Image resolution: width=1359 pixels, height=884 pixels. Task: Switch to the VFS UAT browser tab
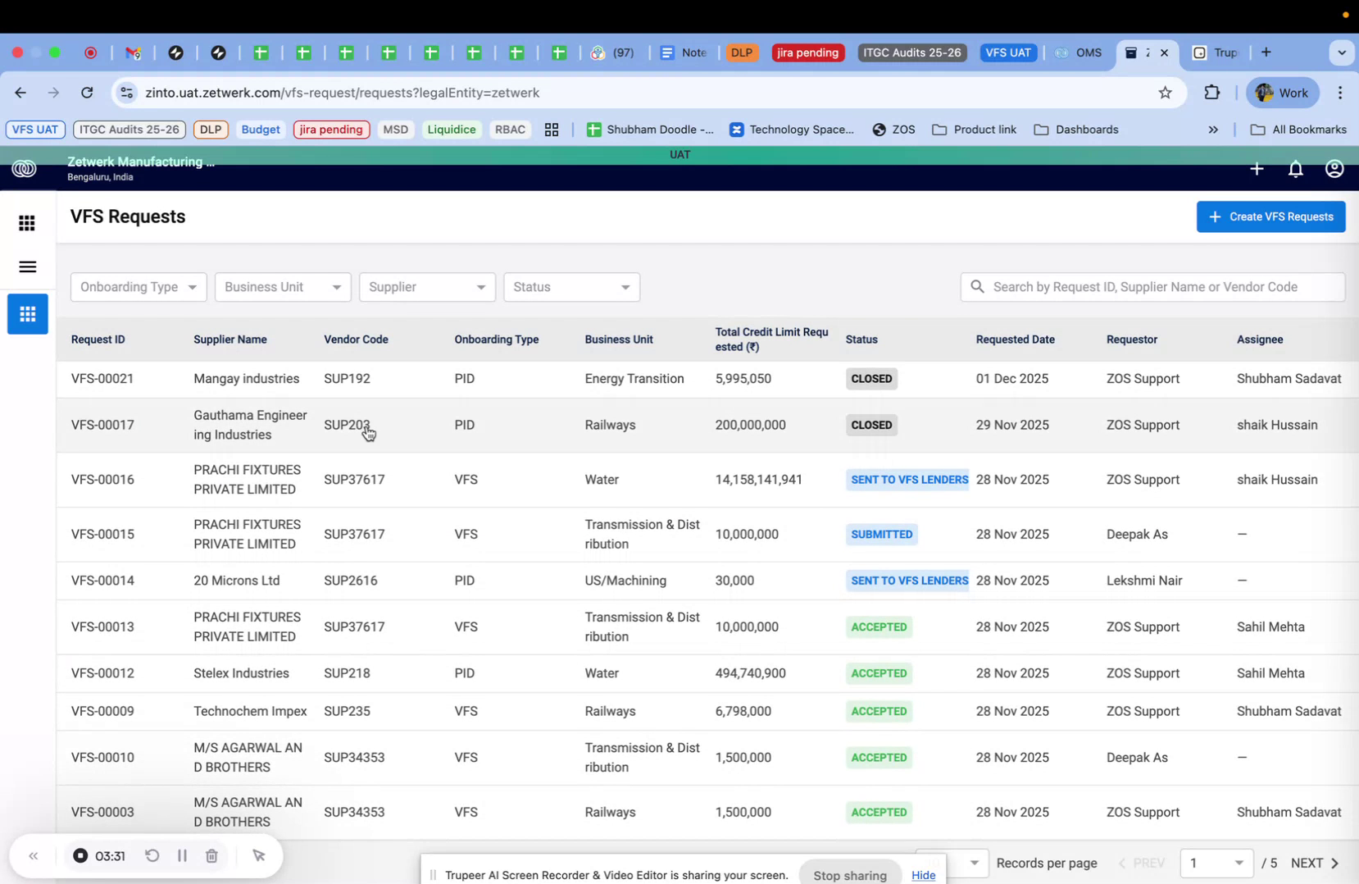pos(1007,52)
